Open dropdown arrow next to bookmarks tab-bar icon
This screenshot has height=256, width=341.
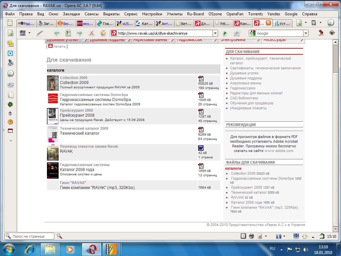coord(306,22)
